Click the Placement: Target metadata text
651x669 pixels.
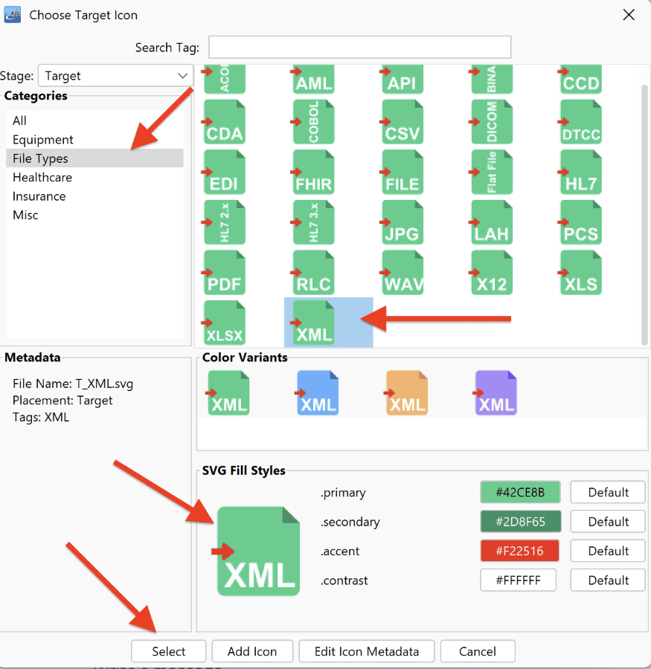tap(62, 400)
